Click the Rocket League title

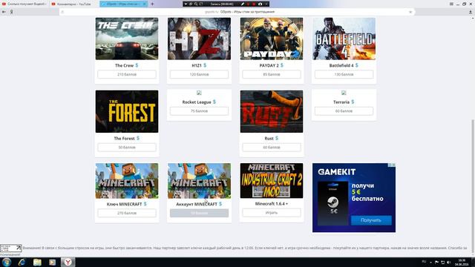(x=197, y=102)
